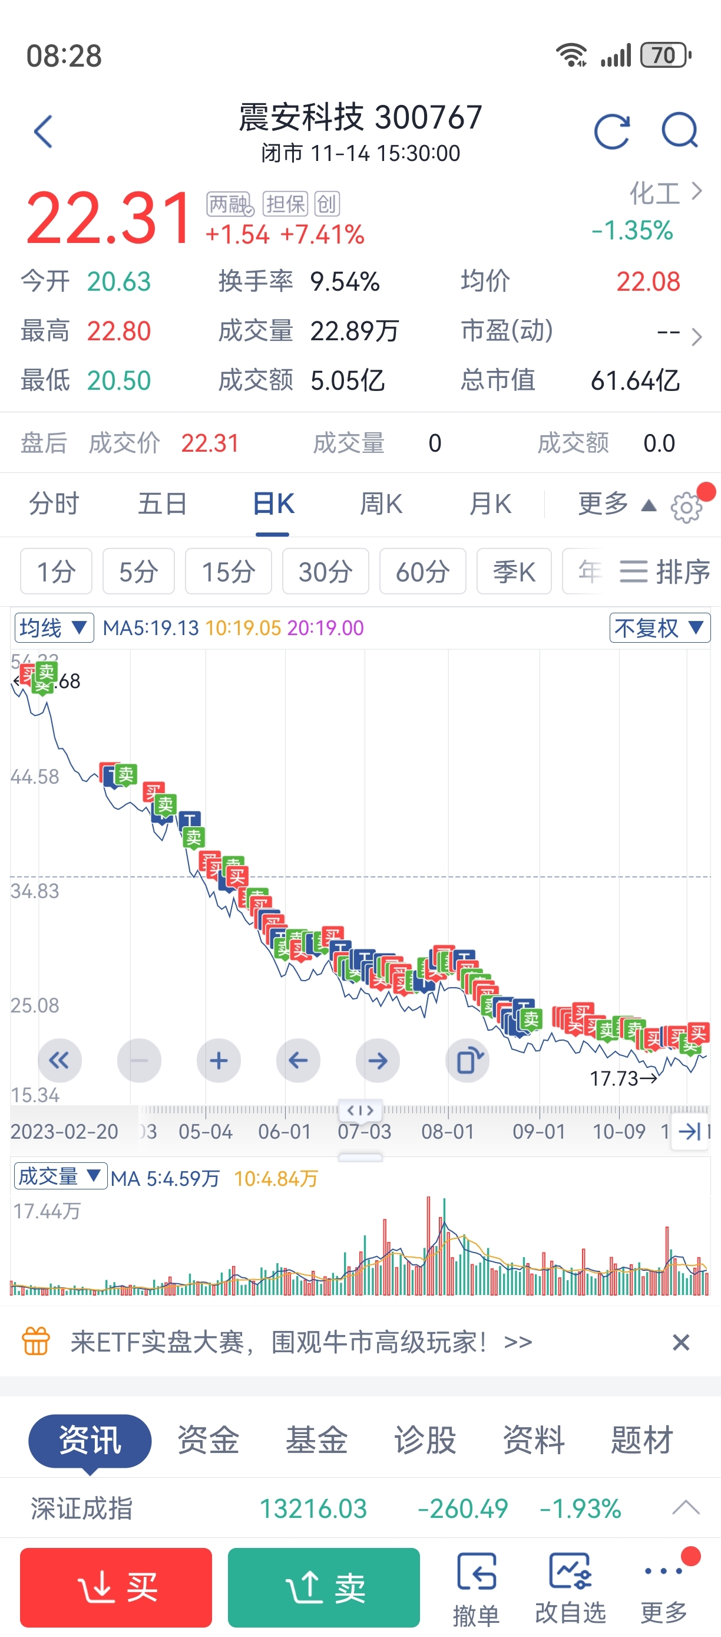Open 不复权 adjustment dropdown
Screen dimensions: 721x1637
659,628
